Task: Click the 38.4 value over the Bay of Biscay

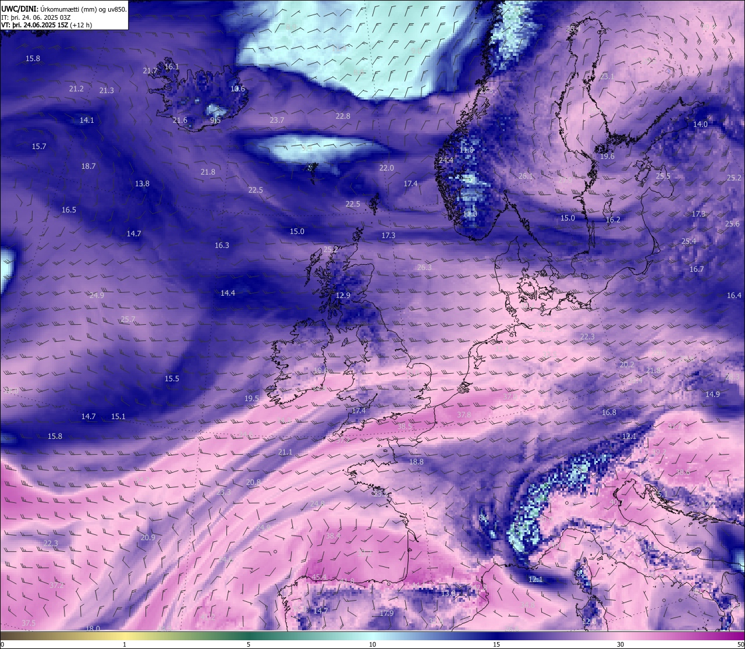Action: pos(333,536)
